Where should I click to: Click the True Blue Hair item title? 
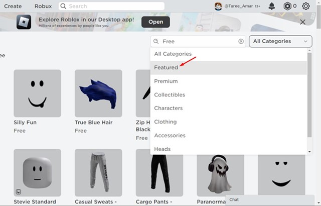(x=94, y=123)
